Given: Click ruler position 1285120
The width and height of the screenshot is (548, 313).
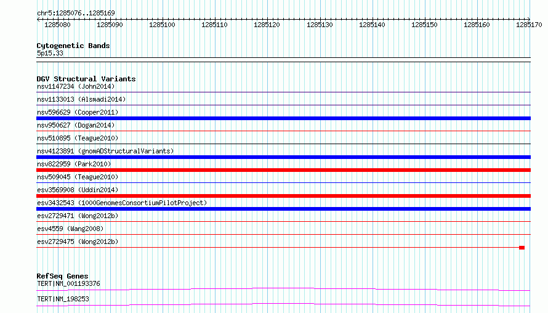Looking at the screenshot, I should (267, 25).
